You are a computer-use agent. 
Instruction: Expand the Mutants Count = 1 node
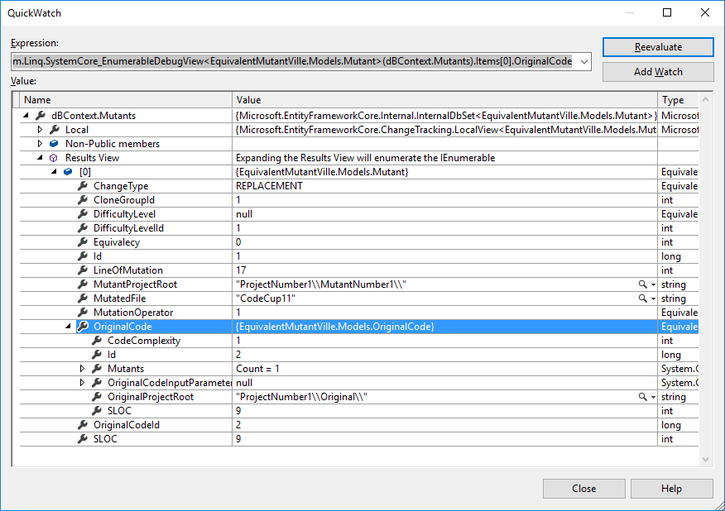(x=81, y=368)
